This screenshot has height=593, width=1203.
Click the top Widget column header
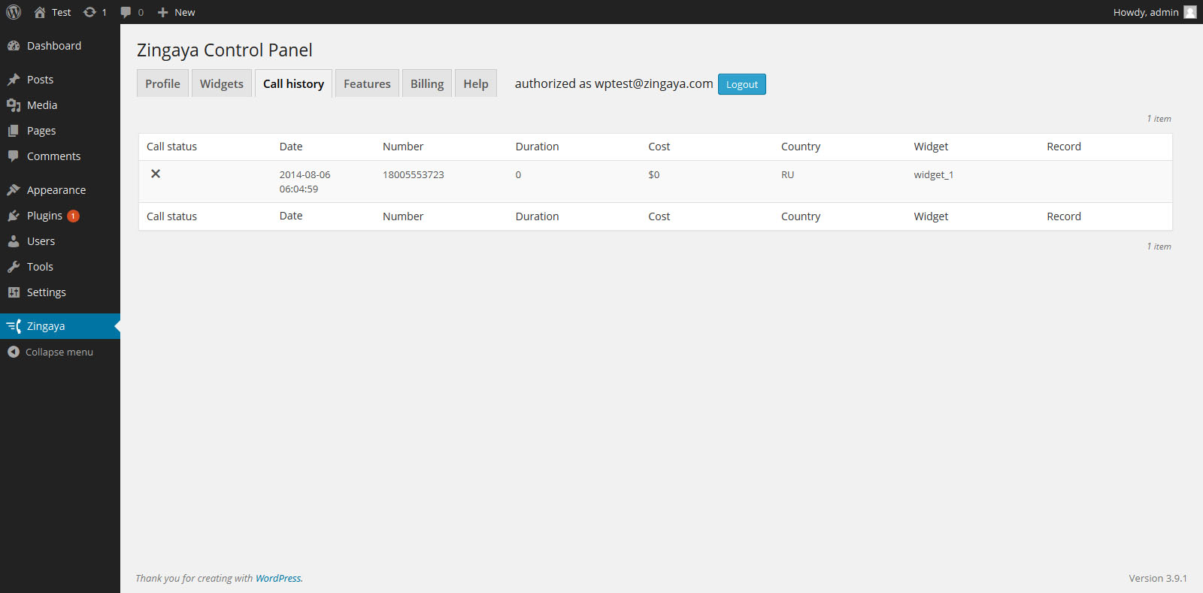click(931, 147)
